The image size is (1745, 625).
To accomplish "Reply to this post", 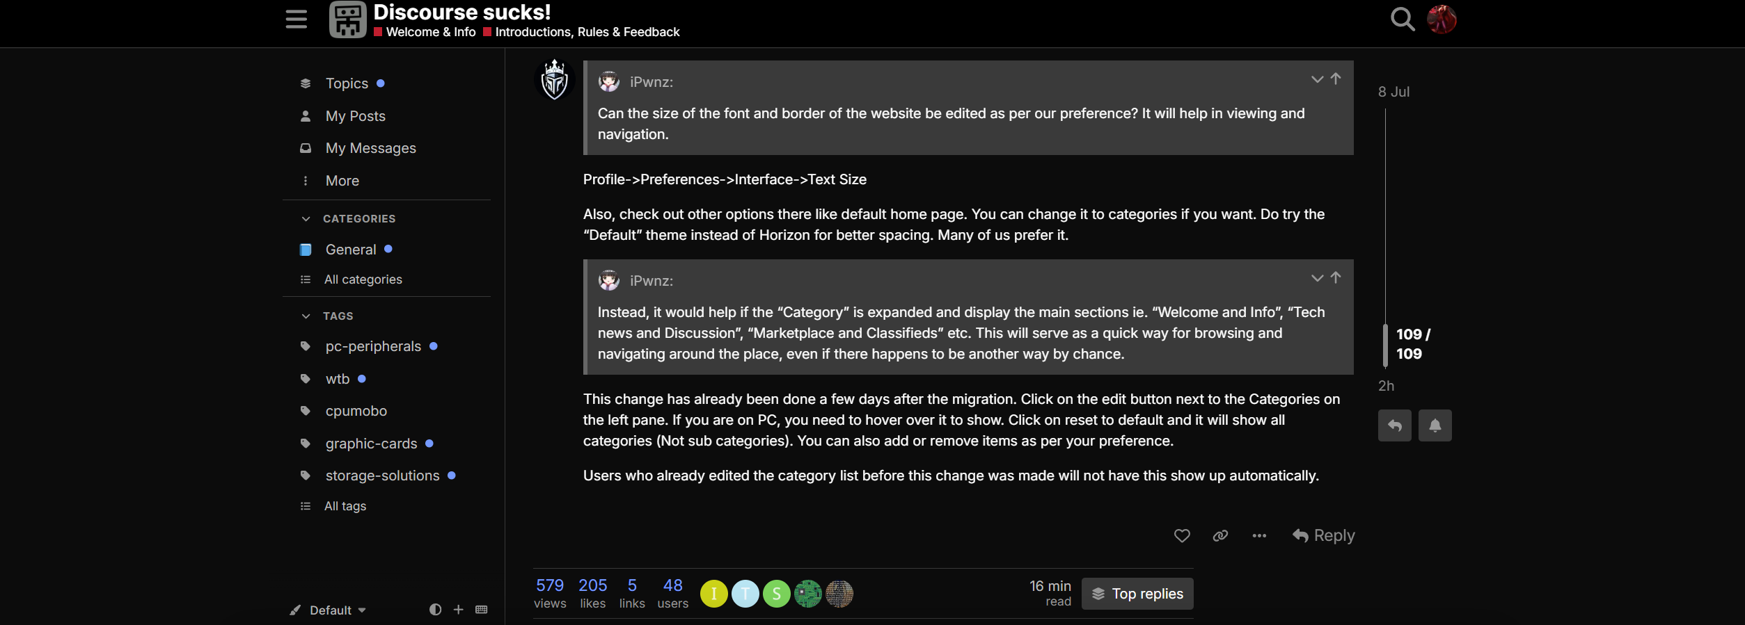I will (x=1324, y=535).
